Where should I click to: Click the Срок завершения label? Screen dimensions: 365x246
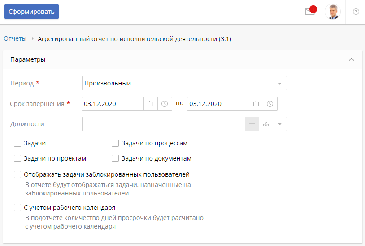pos(37,104)
